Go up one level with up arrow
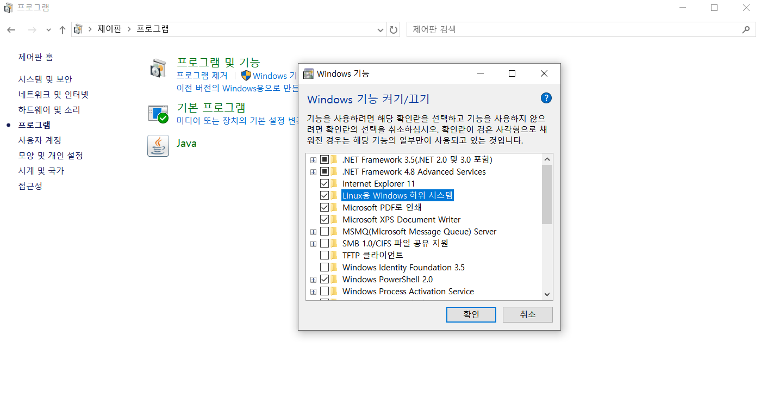 tap(63, 29)
